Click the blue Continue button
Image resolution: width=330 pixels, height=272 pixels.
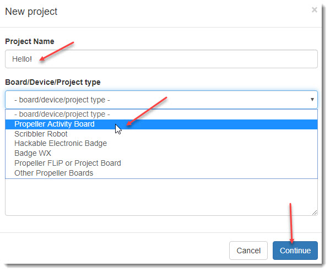295,251
